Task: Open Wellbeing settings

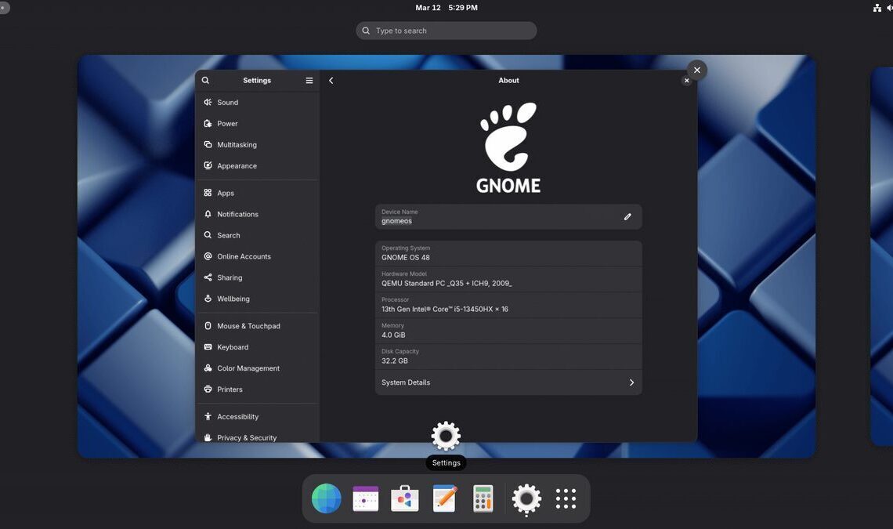Action: pyautogui.click(x=257, y=299)
